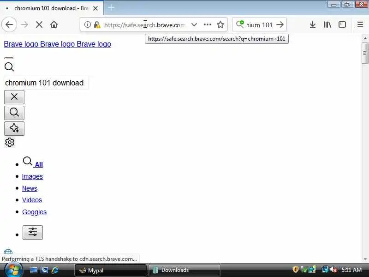Select Mypal in the taskbar

tap(111, 270)
